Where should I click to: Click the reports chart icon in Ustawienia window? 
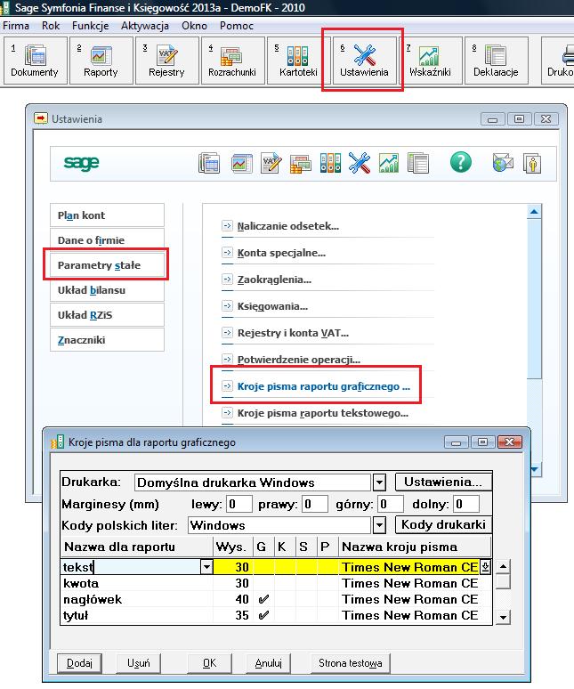click(241, 163)
